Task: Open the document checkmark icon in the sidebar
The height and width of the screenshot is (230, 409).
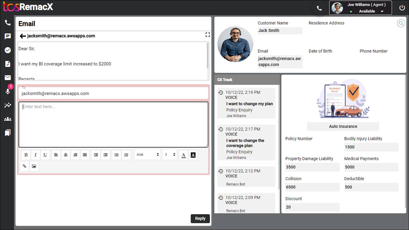Action: pos(8,64)
